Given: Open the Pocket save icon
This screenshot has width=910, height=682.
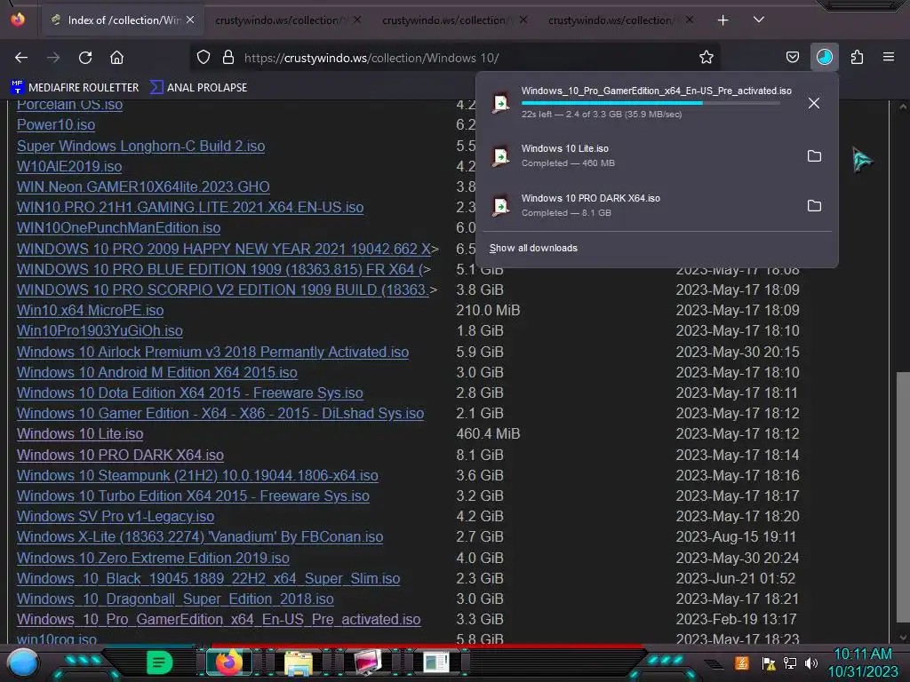Looking at the screenshot, I should tap(792, 58).
